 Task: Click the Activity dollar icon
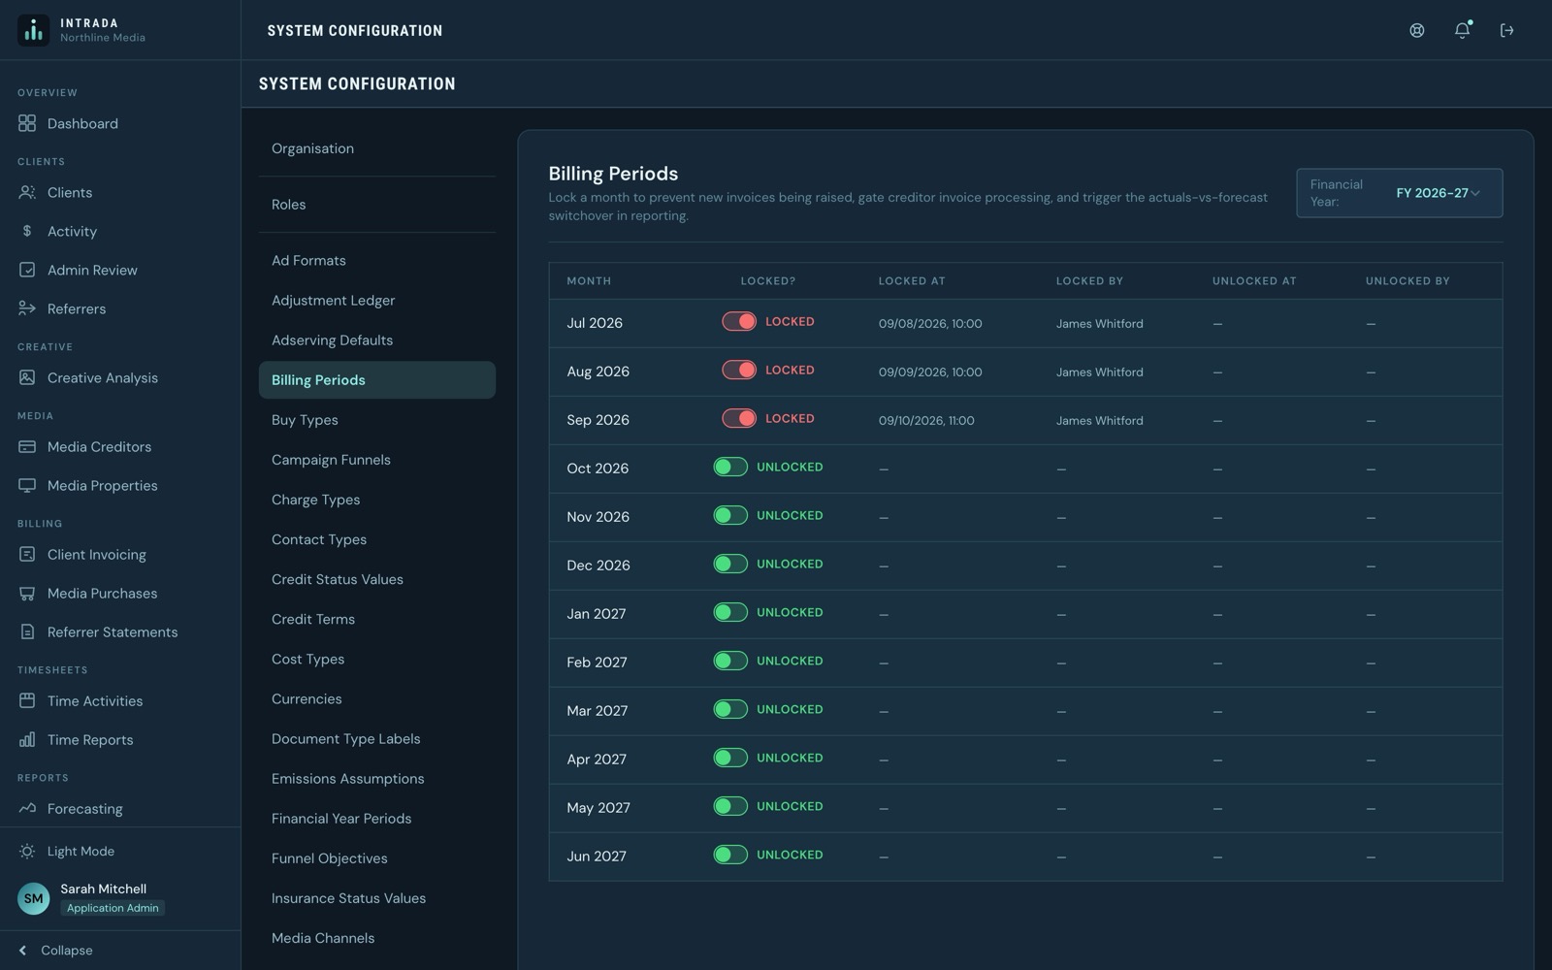click(x=27, y=231)
